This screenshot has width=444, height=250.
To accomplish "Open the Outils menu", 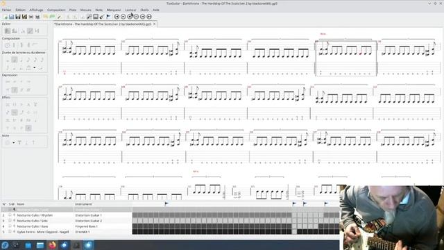I will click(x=144, y=10).
